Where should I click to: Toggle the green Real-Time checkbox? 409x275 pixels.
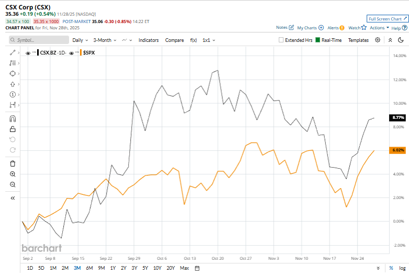click(x=317, y=40)
